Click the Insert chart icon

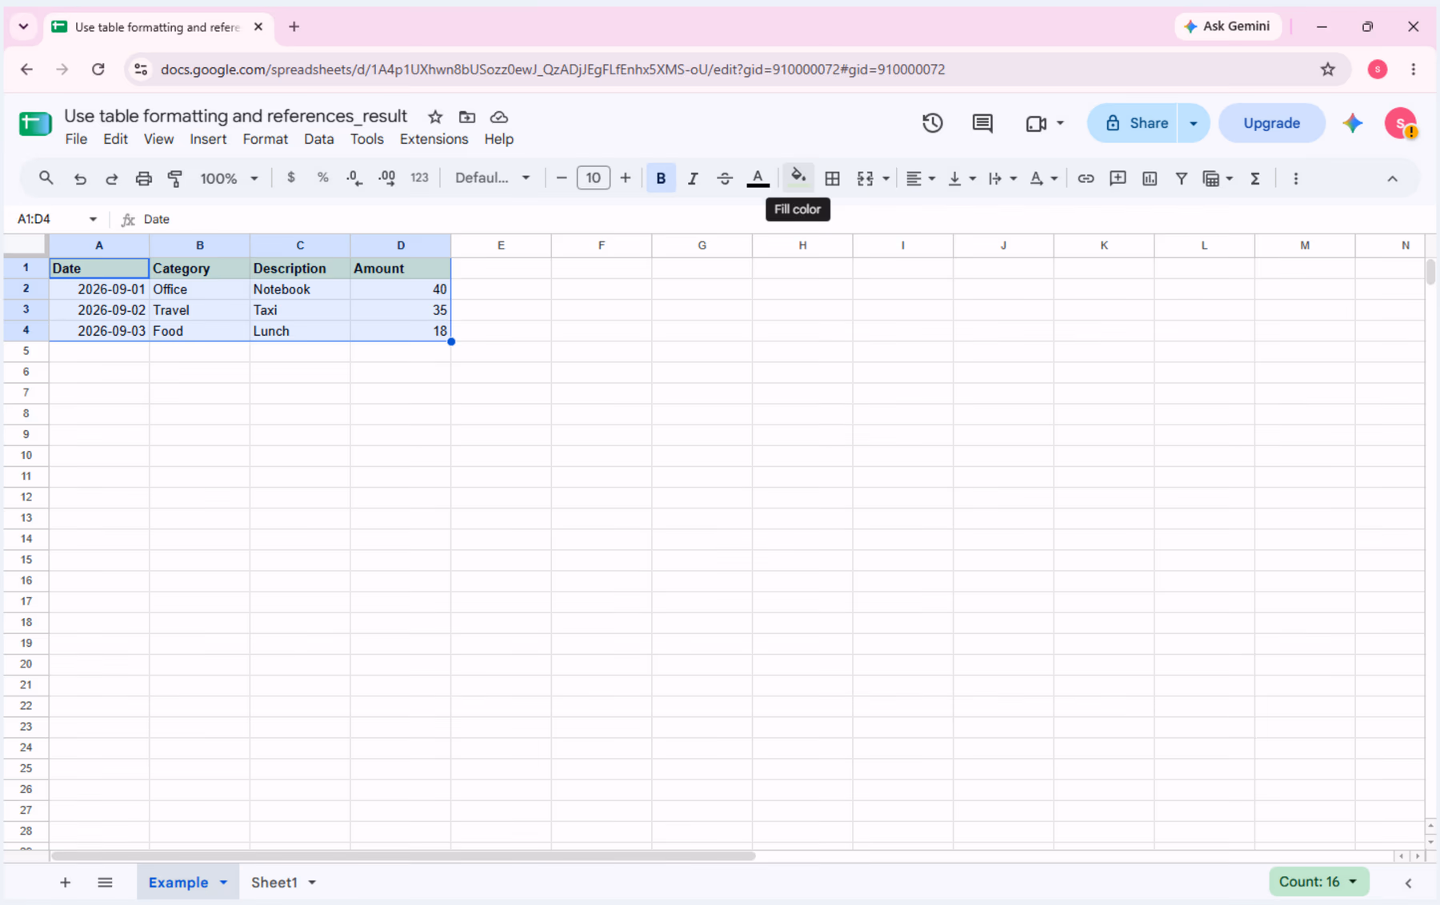[x=1150, y=178]
